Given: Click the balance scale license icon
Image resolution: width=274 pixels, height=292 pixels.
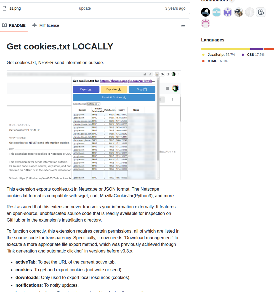Looking at the screenshot, I should [34, 25].
